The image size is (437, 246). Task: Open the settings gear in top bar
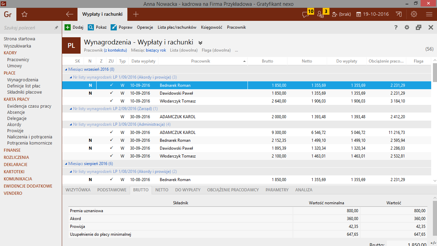tap(414, 14)
